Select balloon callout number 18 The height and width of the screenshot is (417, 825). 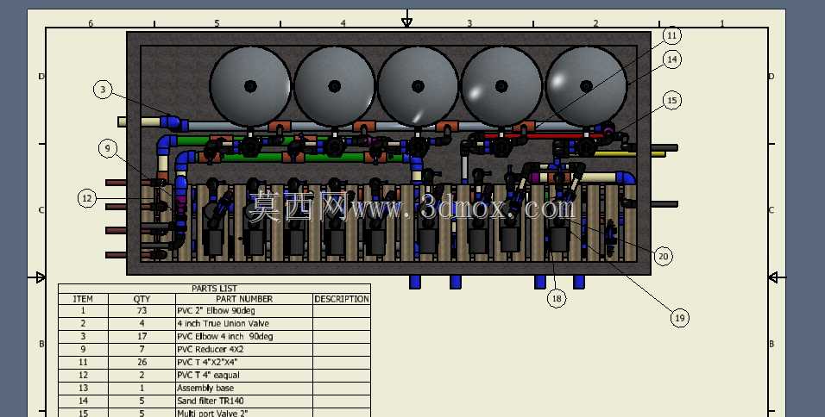point(557,299)
